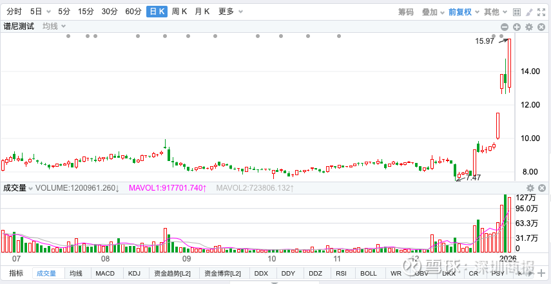551x284 pixels.
Task: Switch to the 月K monthly chart
Action: tap(202, 12)
